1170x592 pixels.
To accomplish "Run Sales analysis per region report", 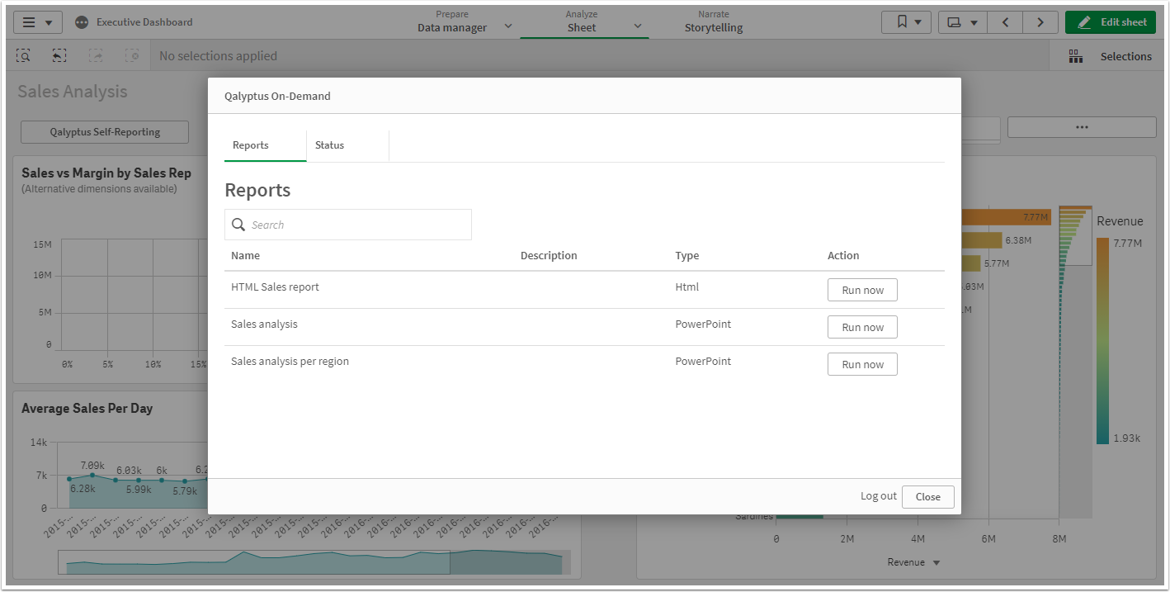I will click(862, 364).
